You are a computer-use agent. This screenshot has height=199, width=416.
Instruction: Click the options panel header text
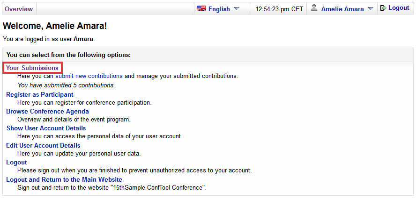point(69,55)
